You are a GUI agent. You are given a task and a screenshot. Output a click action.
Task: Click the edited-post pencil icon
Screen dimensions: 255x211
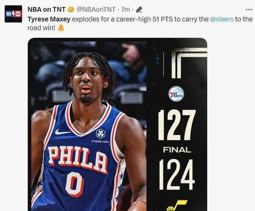coord(139,10)
